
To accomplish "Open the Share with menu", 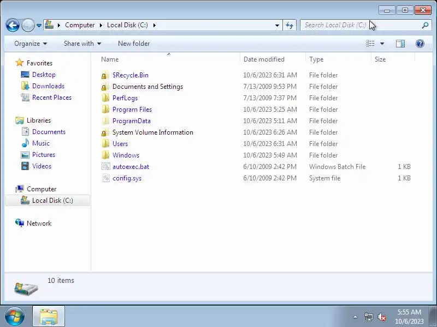I will (x=82, y=44).
